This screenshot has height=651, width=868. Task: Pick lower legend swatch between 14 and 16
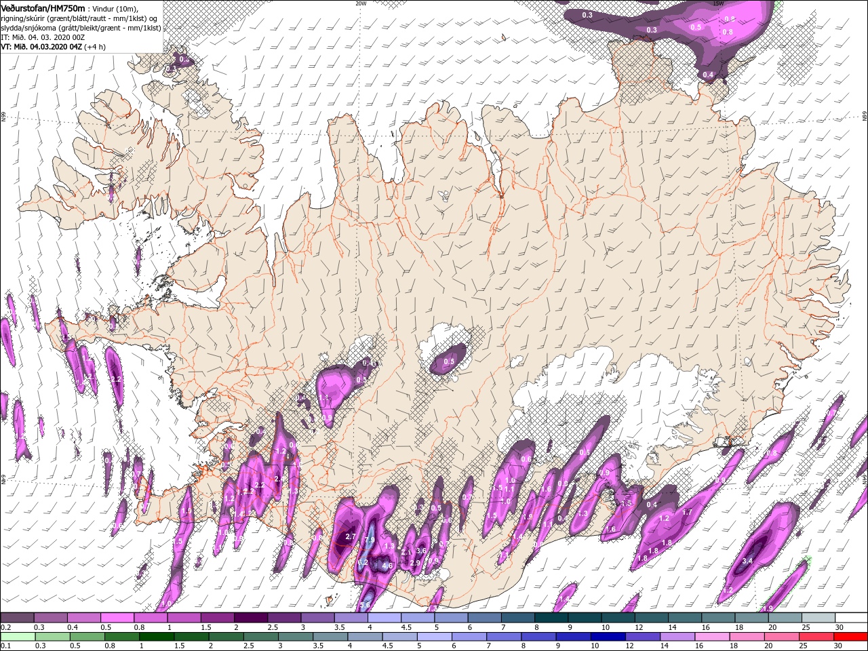(x=677, y=637)
